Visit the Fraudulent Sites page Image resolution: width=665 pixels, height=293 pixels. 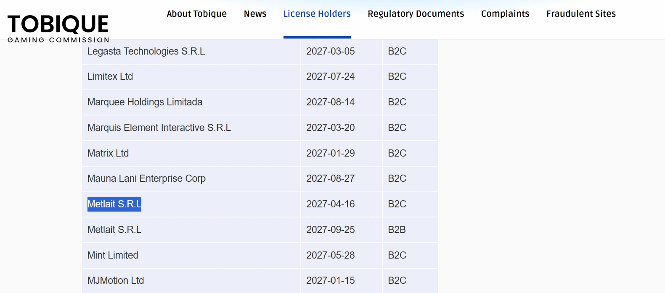pos(581,14)
